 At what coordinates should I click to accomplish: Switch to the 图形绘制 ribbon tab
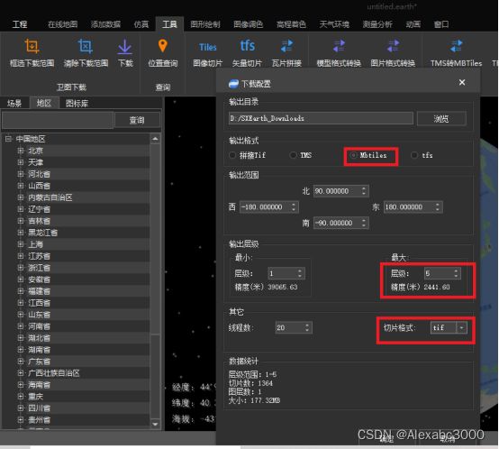tap(205, 24)
